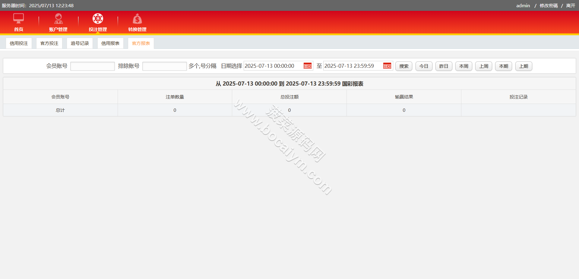The image size is (579, 279).
Task: Select the 官方报表 tab
Action: tap(141, 43)
